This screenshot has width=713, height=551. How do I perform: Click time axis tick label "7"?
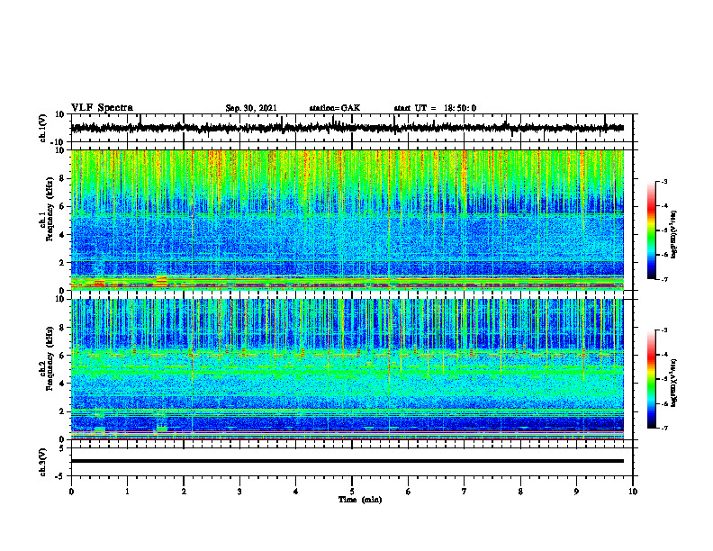pos(465,492)
